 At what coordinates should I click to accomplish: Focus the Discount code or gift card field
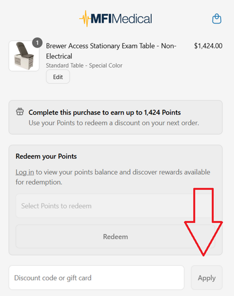tap(96, 278)
